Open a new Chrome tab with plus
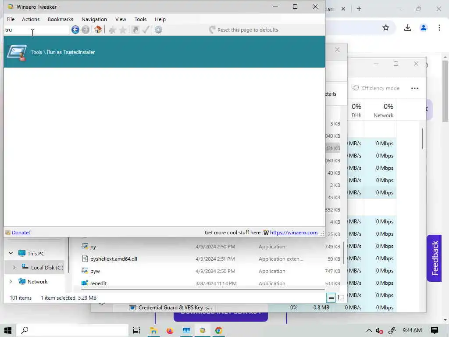449x337 pixels. pyautogui.click(x=359, y=9)
